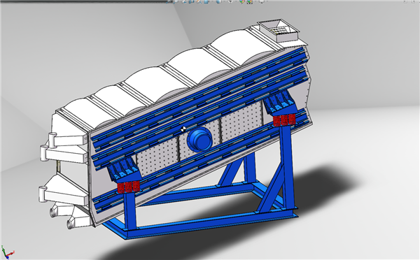Select the lower red spring set
This screenshot has width=420, height=260.
click(x=129, y=187)
